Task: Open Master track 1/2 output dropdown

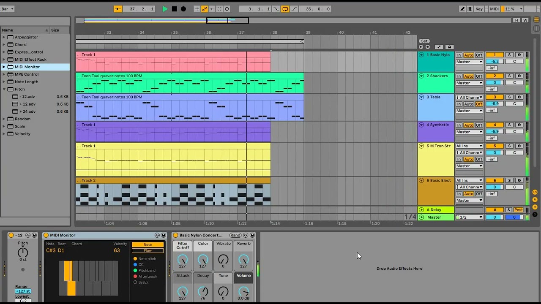Action: (469, 217)
